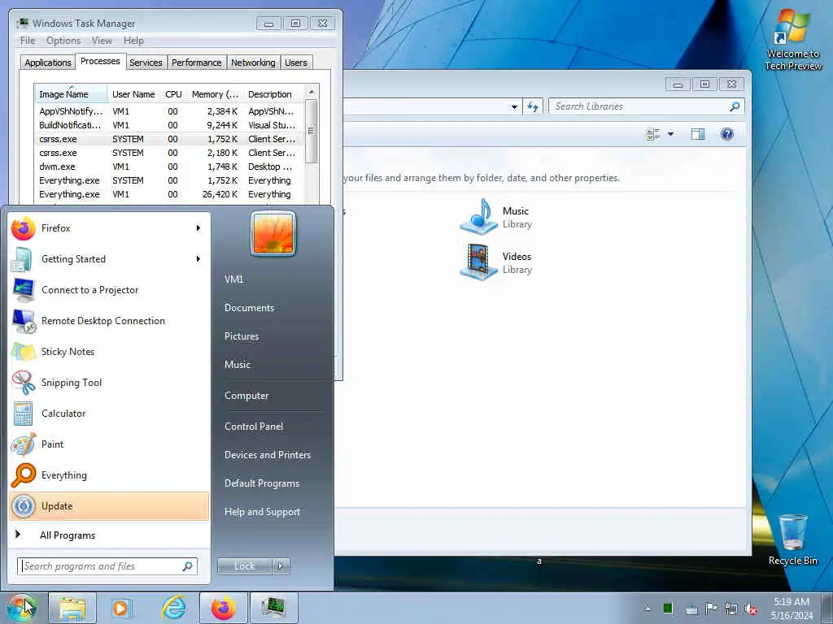The width and height of the screenshot is (833, 624).
Task: Open Windows Explorer from the taskbar
Action: pyautogui.click(x=72, y=608)
